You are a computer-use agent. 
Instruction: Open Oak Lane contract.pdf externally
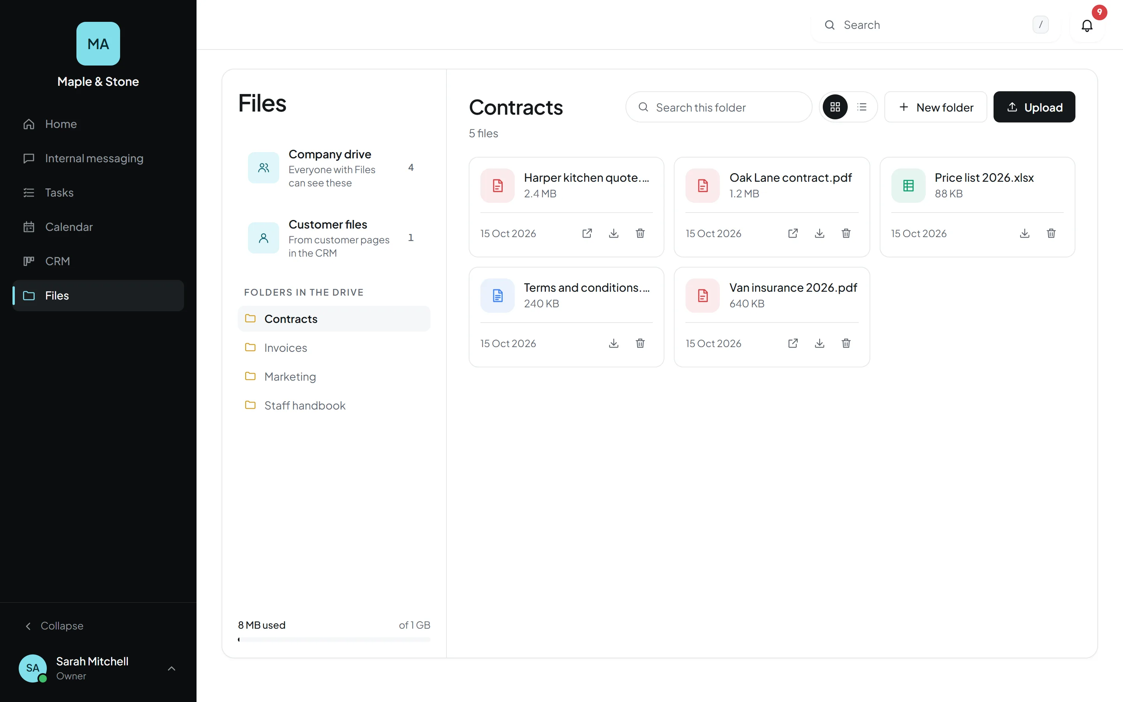pos(793,233)
